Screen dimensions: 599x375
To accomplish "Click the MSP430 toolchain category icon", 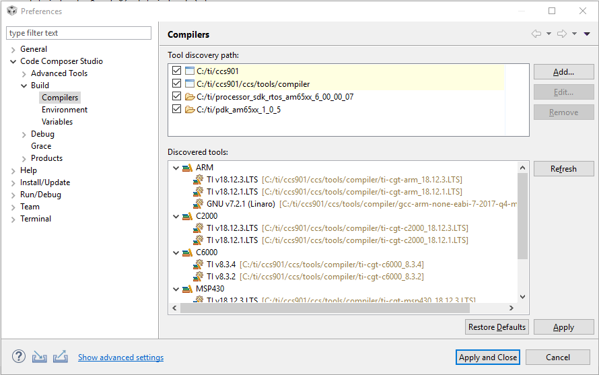I will [187, 289].
